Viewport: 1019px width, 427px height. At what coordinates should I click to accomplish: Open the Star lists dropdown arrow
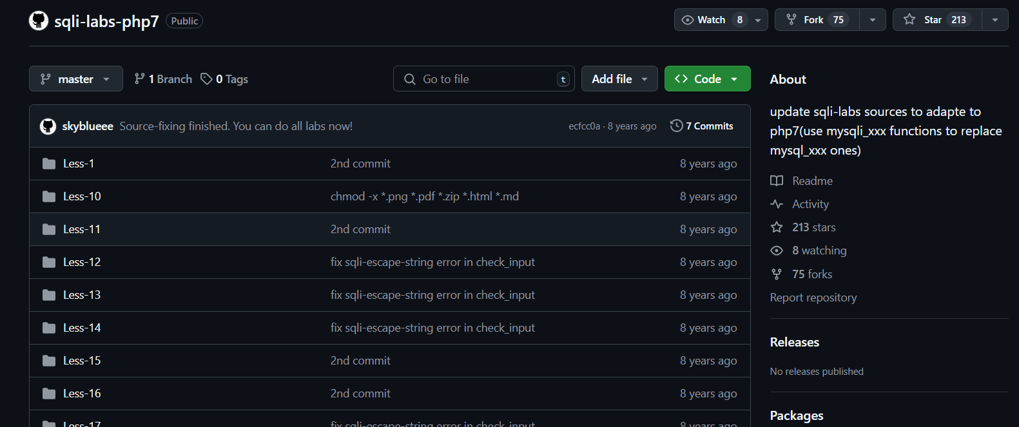[995, 20]
